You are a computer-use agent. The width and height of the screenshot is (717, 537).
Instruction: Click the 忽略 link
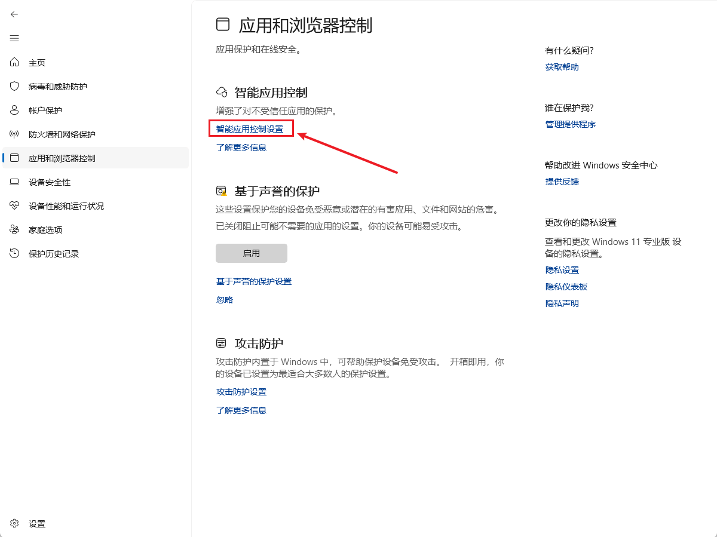[225, 300]
